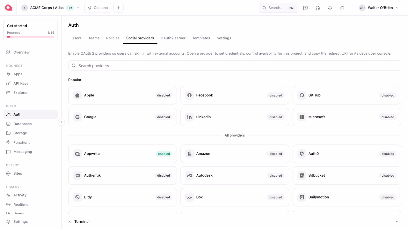Viewport: 408px width, 229px height.
Task: Click the GitHub provider logo icon
Action: click(x=302, y=95)
